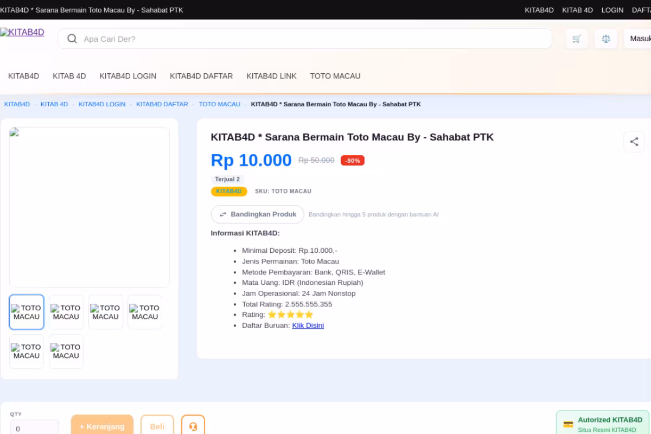Click the product title heading text

point(352,137)
